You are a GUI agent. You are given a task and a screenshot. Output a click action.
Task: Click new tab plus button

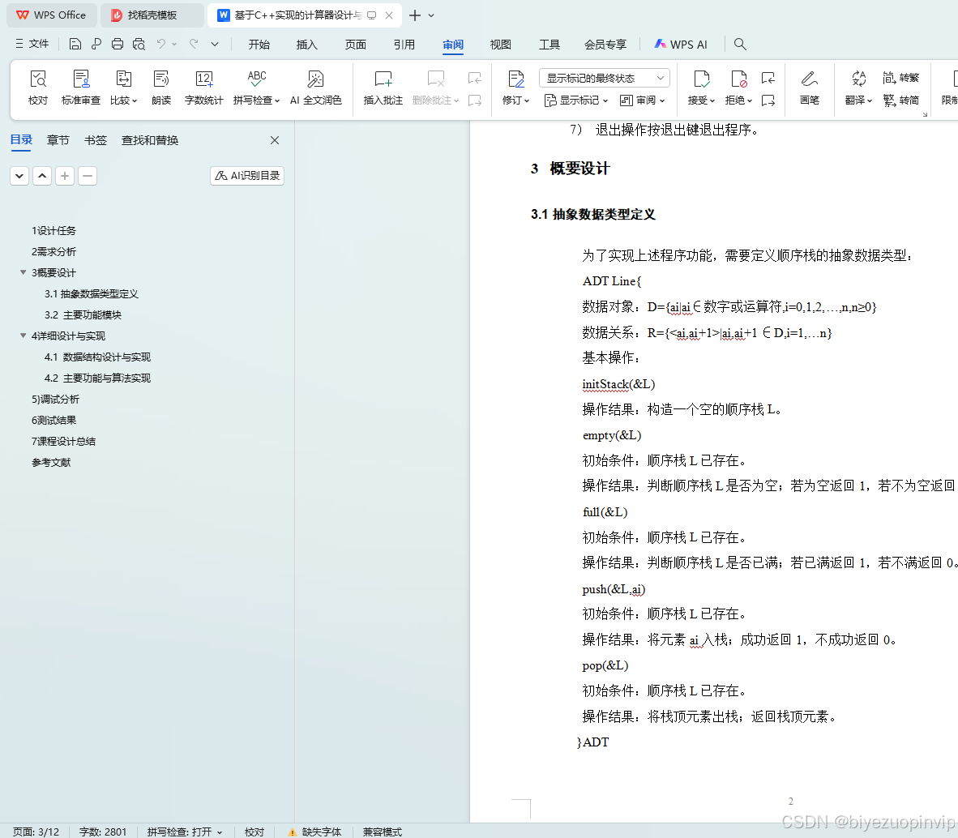(415, 15)
